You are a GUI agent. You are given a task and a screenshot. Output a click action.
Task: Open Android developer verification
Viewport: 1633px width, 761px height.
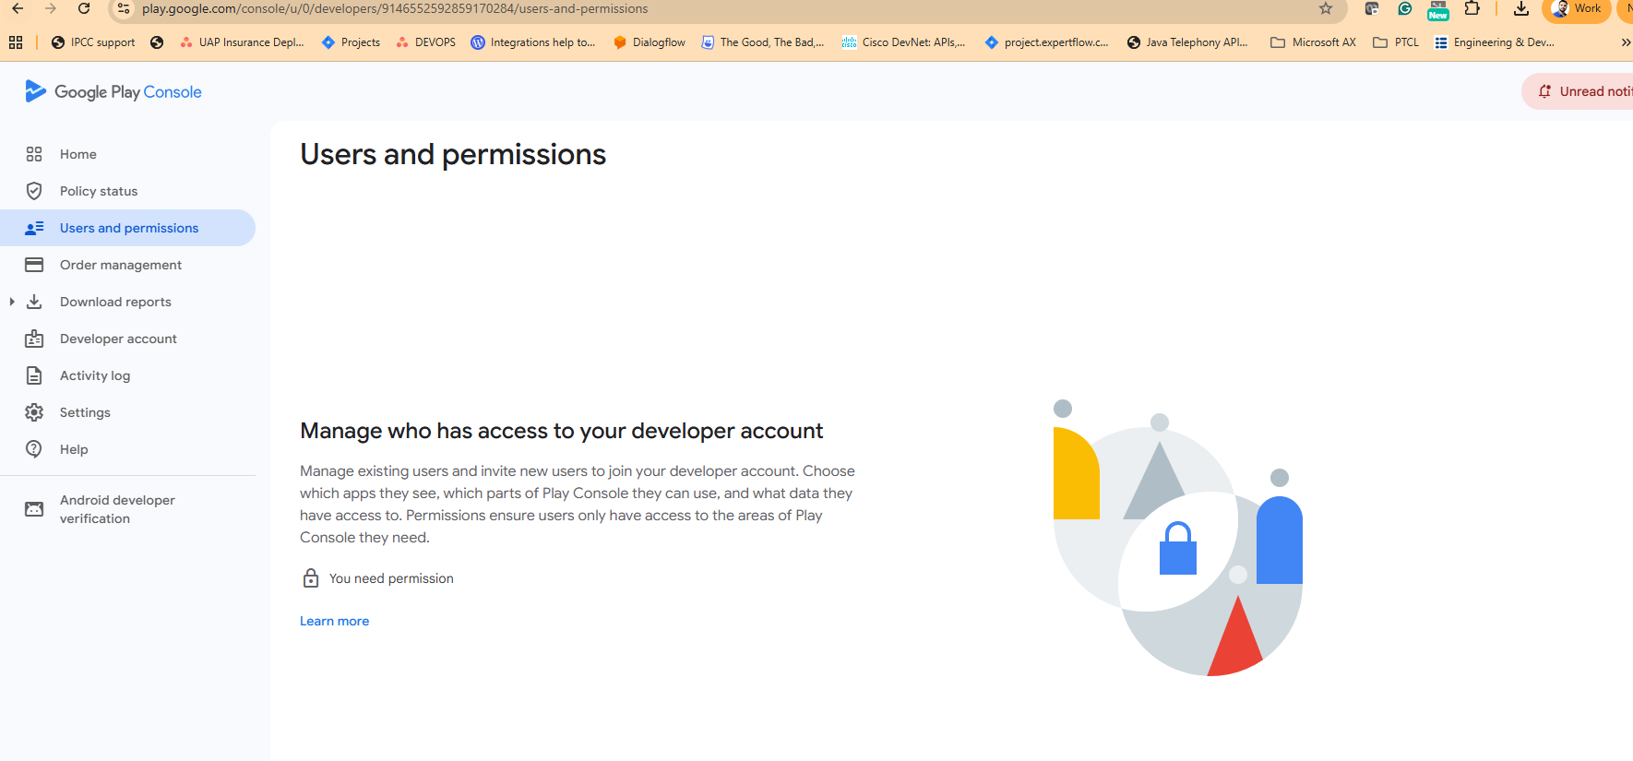point(117,509)
